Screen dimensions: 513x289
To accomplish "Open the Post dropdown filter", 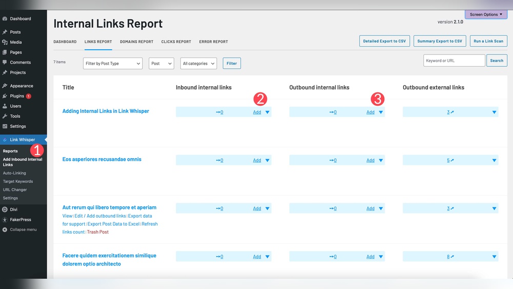I will (x=161, y=64).
